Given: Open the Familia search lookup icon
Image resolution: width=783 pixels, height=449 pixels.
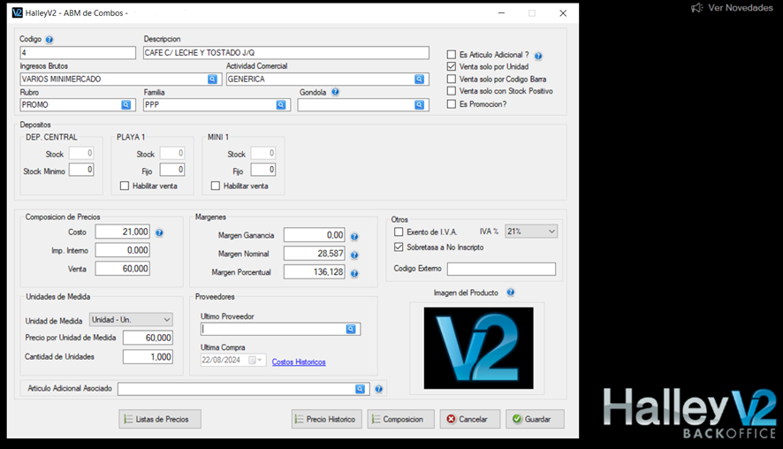Looking at the screenshot, I should point(281,105).
